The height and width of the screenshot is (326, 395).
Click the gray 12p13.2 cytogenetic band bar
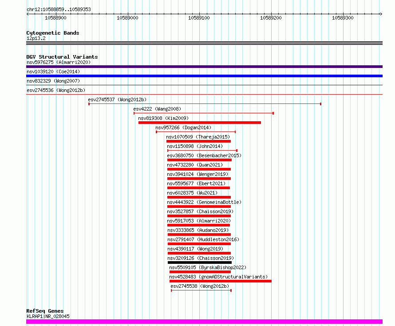(x=204, y=43)
